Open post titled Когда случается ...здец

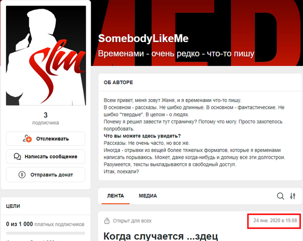(x=161, y=236)
